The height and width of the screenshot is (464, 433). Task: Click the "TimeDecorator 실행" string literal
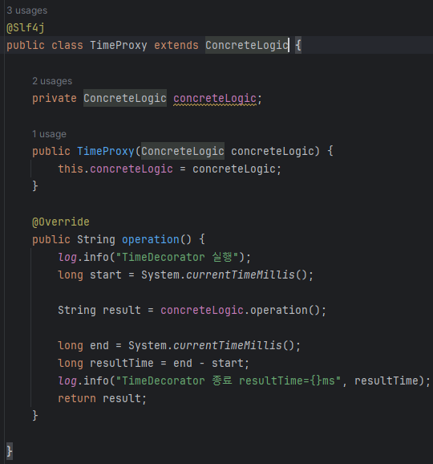click(x=177, y=257)
